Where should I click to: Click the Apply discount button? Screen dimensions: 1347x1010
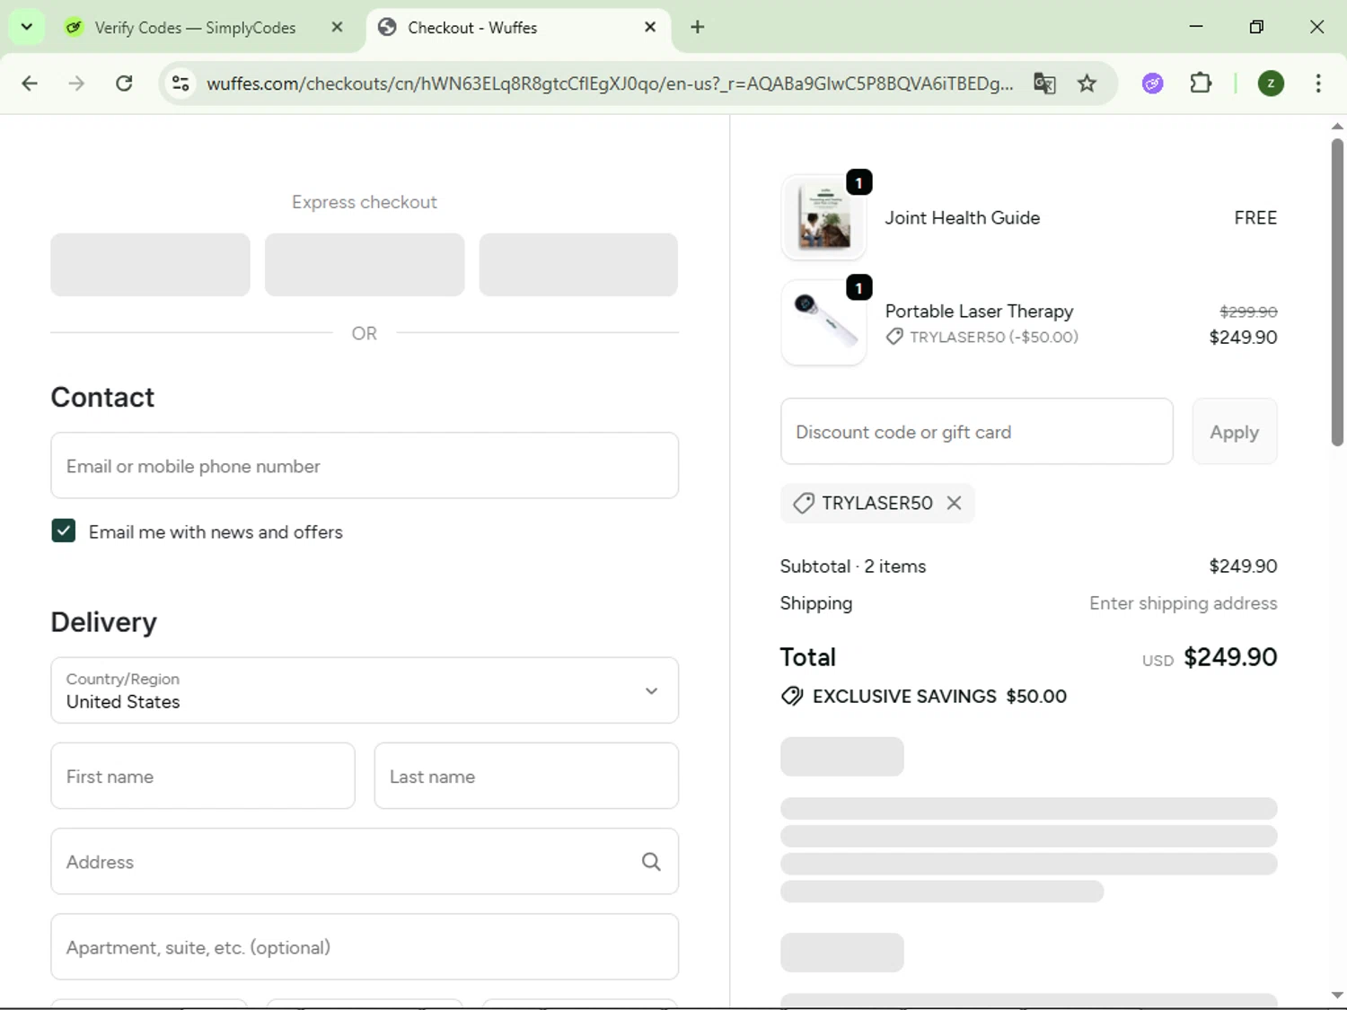click(x=1235, y=432)
